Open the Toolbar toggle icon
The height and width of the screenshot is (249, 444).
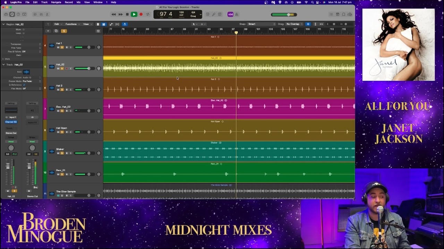tap(24, 14)
